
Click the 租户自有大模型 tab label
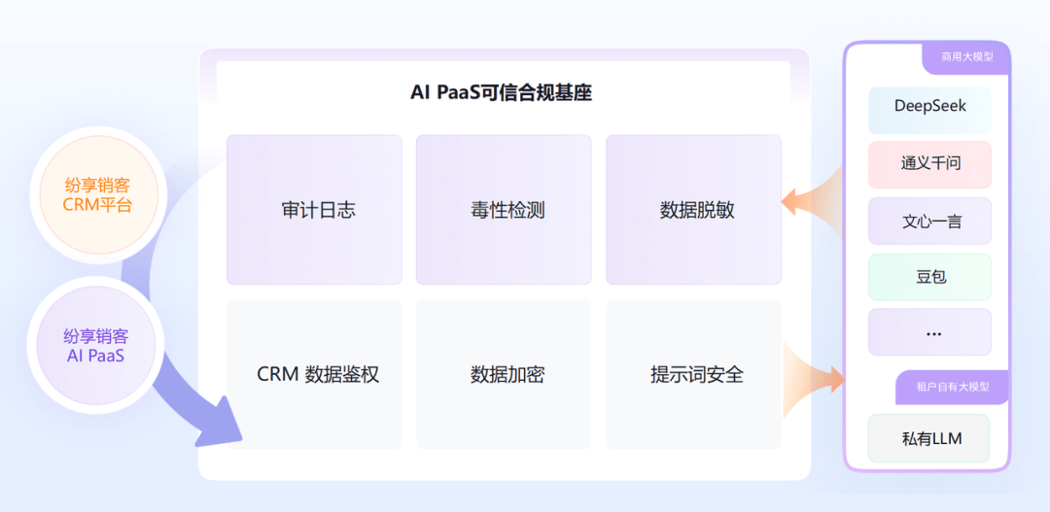952,387
